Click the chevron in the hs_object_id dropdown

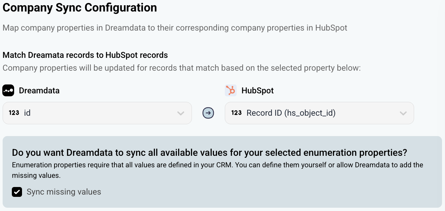click(x=403, y=113)
